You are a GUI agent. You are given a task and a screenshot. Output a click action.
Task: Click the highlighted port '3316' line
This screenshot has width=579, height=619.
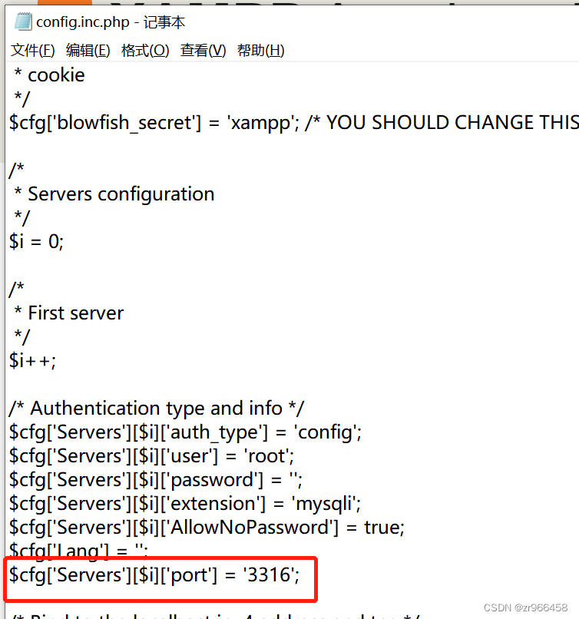pyautogui.click(x=154, y=574)
